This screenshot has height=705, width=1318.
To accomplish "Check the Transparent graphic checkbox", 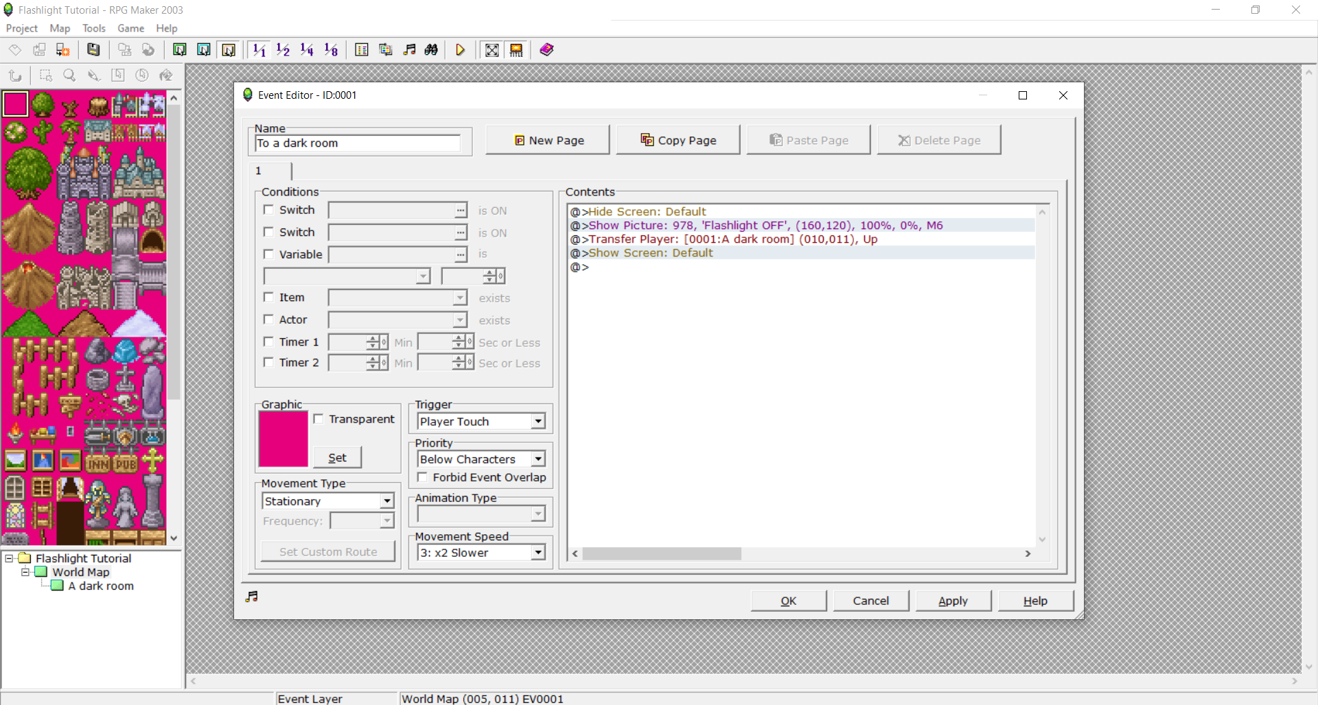I will (319, 418).
